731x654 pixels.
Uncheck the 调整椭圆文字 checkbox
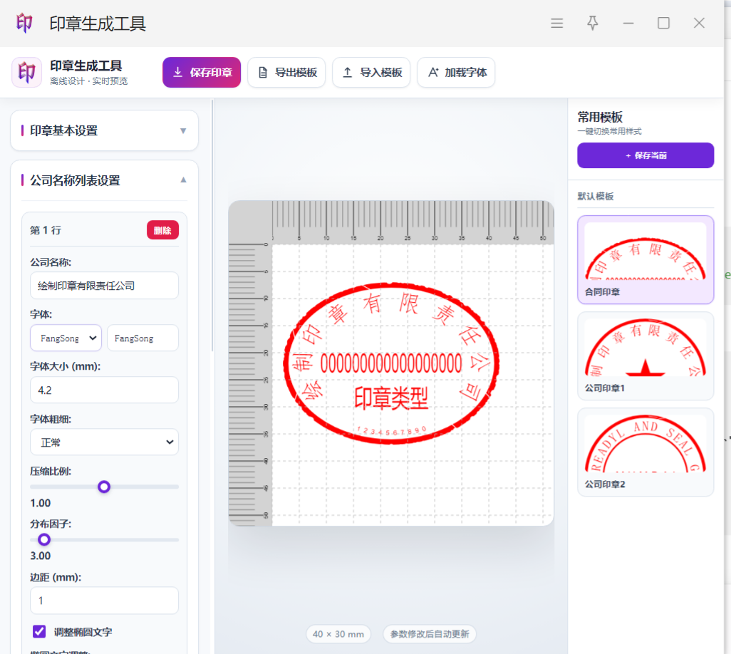pyautogui.click(x=39, y=632)
